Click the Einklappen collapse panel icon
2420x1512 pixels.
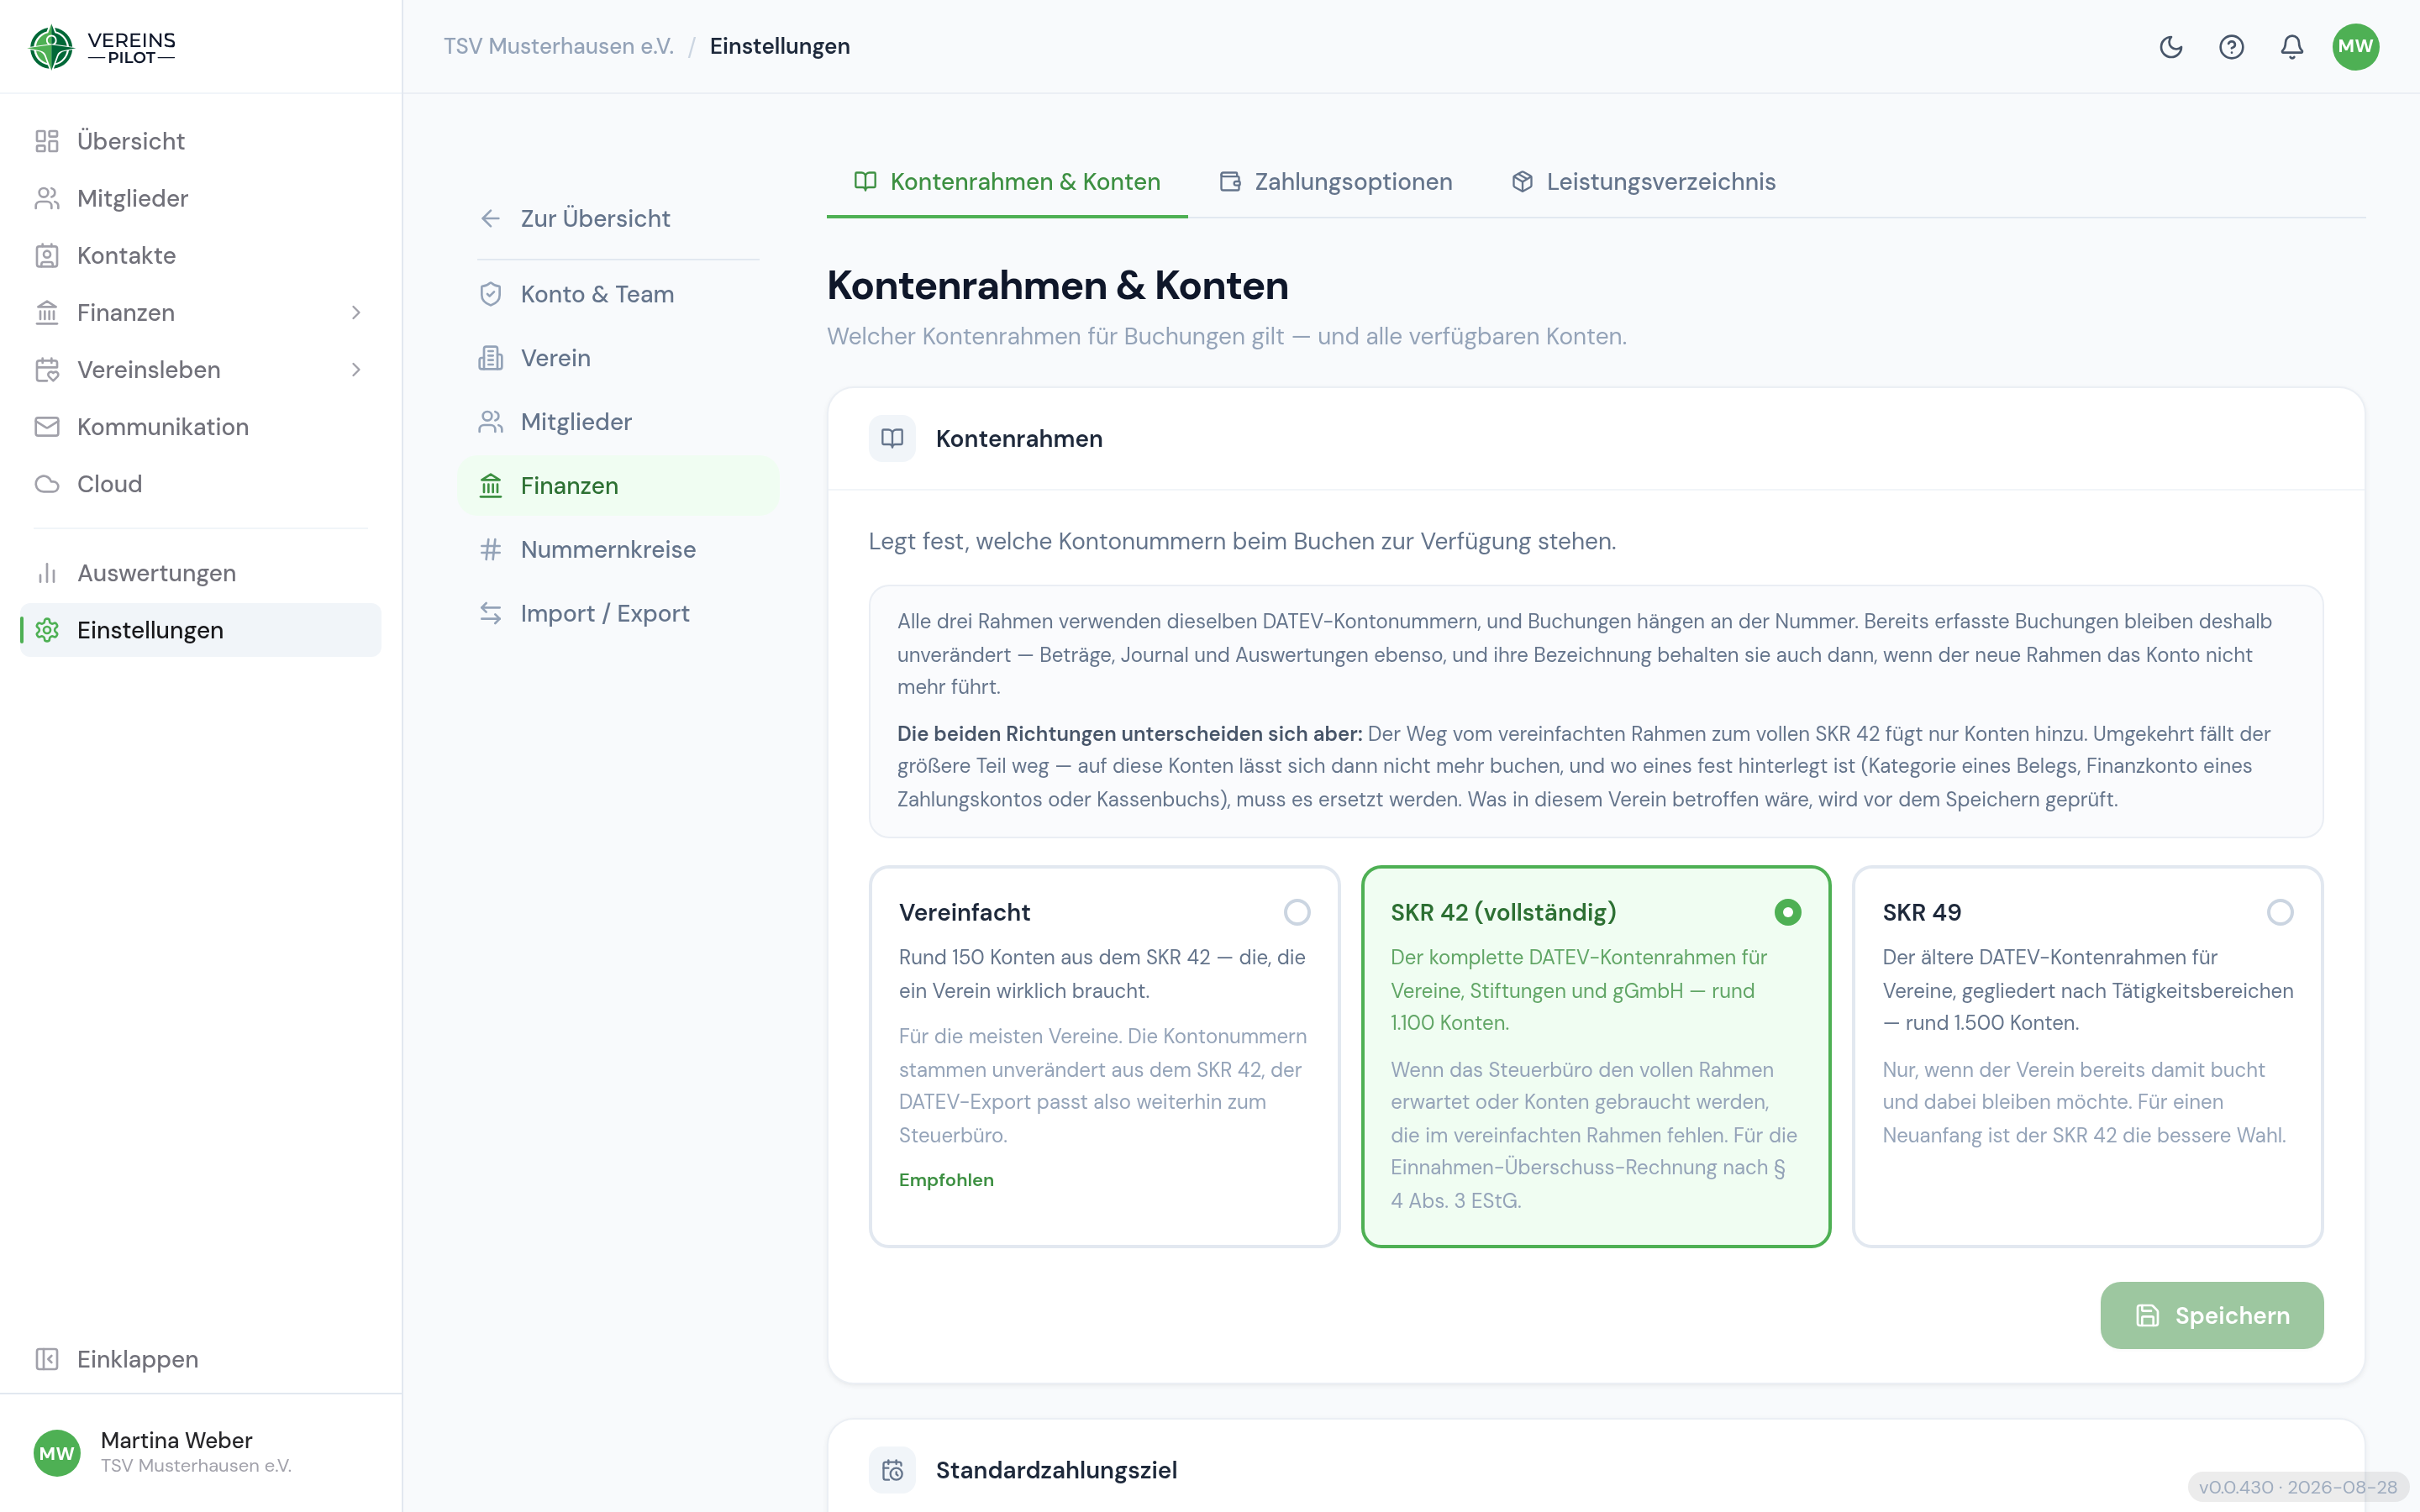point(47,1359)
